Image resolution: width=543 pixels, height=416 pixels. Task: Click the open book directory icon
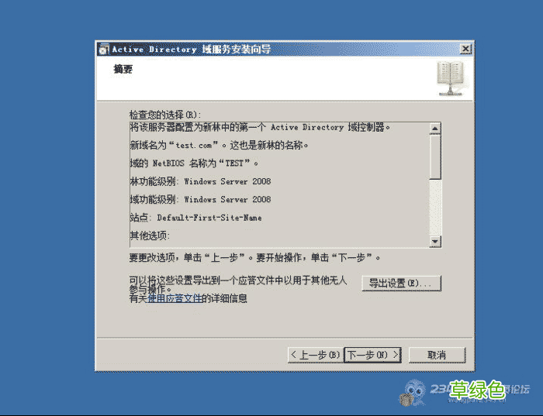click(450, 78)
